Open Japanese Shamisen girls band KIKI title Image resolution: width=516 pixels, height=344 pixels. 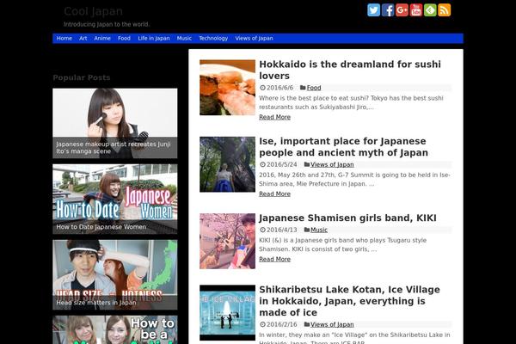(x=347, y=218)
